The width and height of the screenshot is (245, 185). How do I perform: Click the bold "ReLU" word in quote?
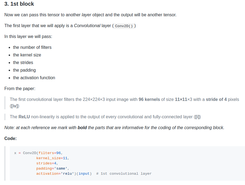(24, 117)
